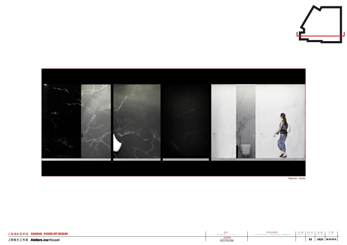Click the Restroom - Section caption

295,178
